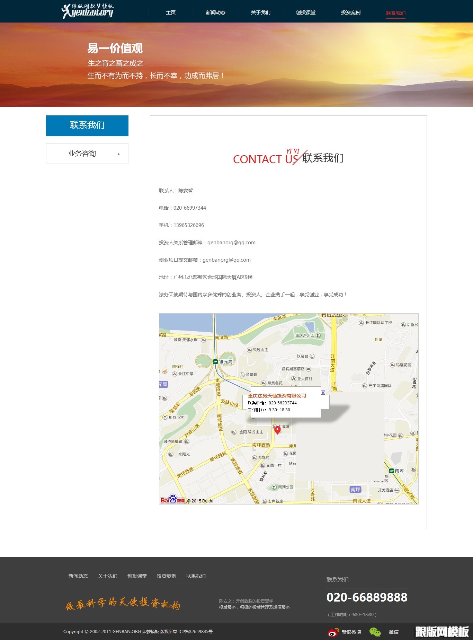The height and width of the screenshot is (640, 473).
Task: Open the 新闻动态 navigation item
Action: point(216,12)
